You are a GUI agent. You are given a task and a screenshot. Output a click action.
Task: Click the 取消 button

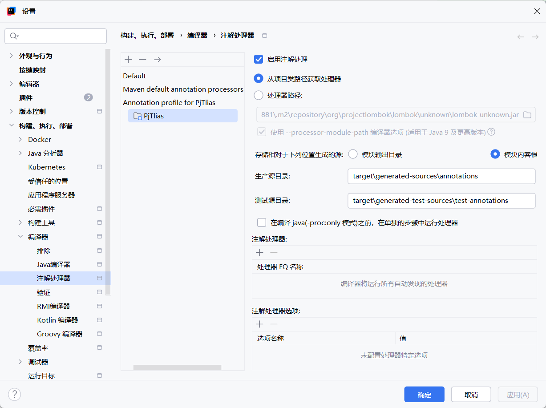coord(471,395)
